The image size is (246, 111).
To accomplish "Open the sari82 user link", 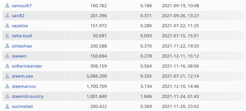I will [x=18, y=16].
